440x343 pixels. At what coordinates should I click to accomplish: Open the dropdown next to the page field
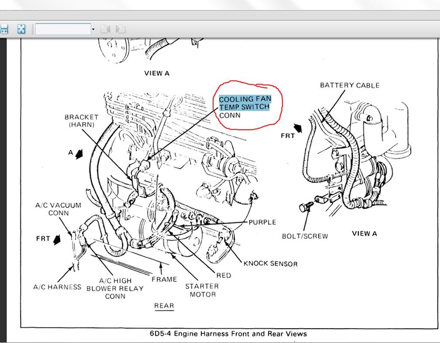pos(93,29)
